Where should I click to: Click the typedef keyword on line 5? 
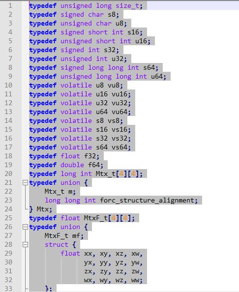(43, 41)
